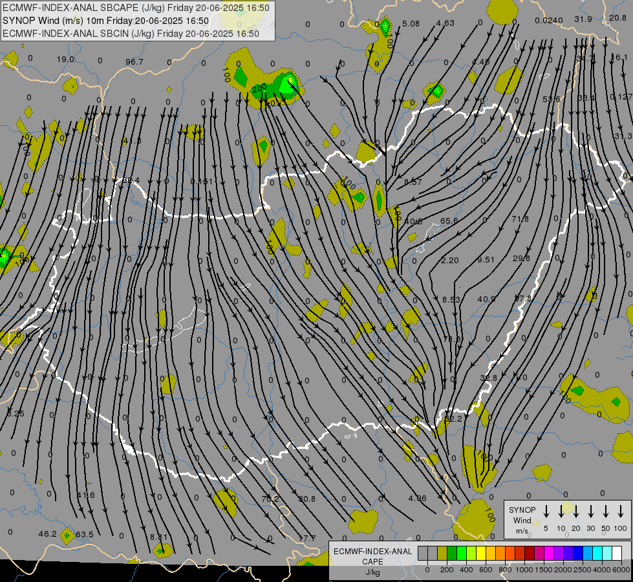Click the 8.57 value on the map
633x582 pixels.
click(413, 182)
